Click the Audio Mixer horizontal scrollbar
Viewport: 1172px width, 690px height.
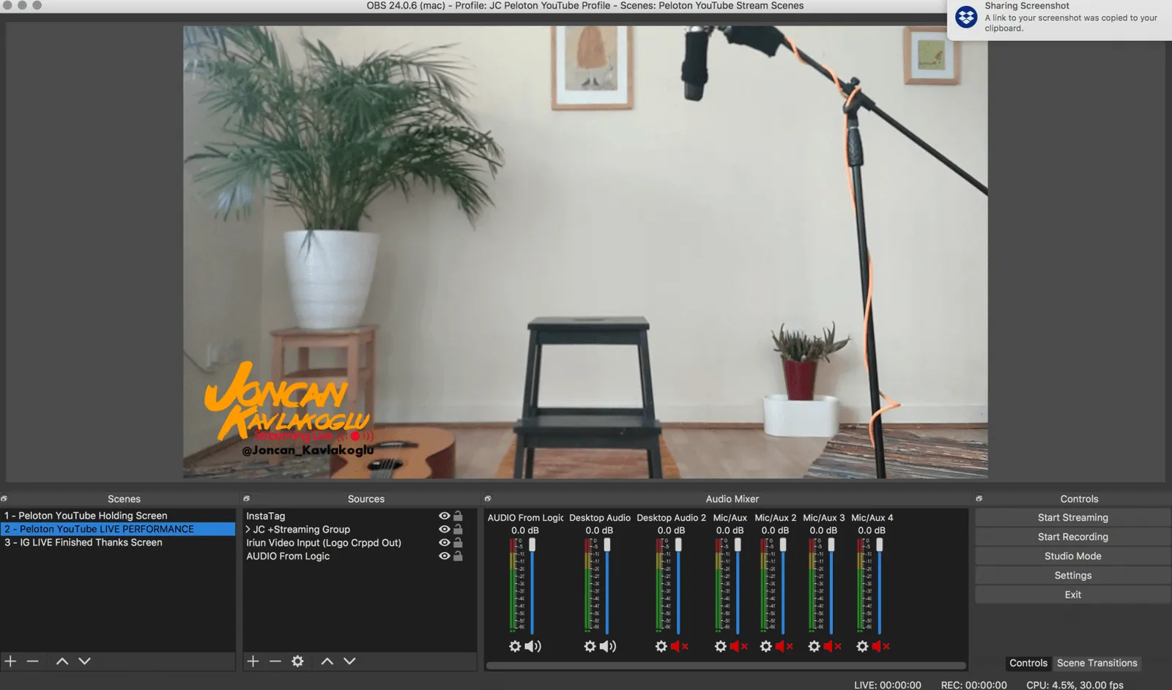coord(726,666)
